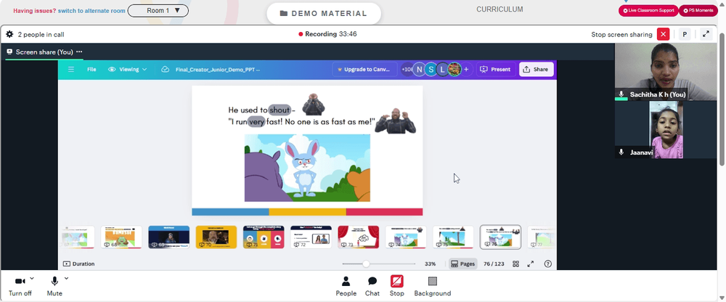Mute the microphone
This screenshot has width=726, height=302.
tap(54, 286)
